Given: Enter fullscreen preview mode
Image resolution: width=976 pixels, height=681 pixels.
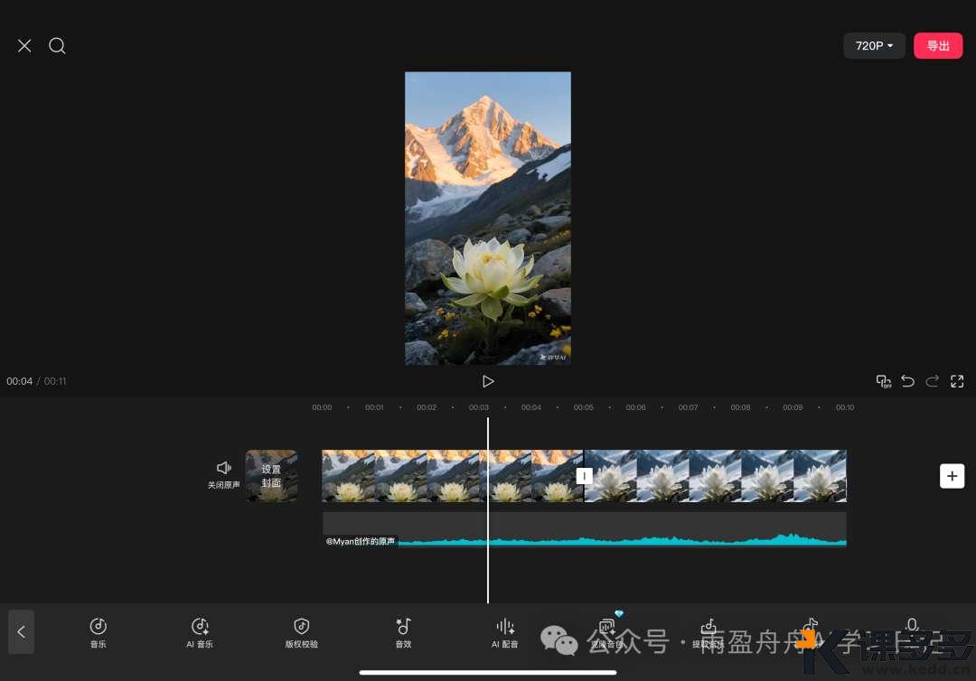Looking at the screenshot, I should tap(957, 381).
